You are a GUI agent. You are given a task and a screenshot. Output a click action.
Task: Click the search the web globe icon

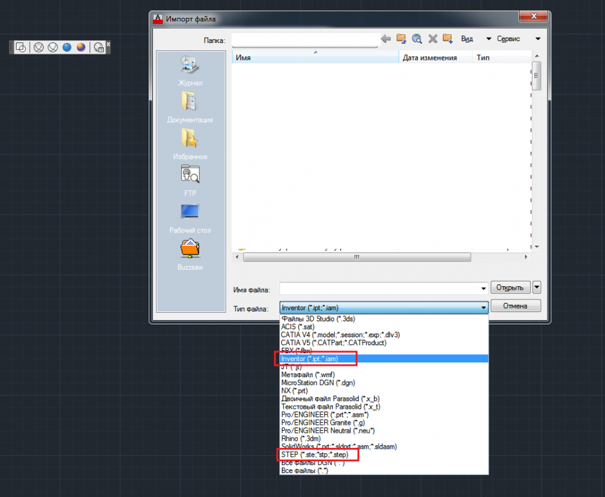click(417, 39)
